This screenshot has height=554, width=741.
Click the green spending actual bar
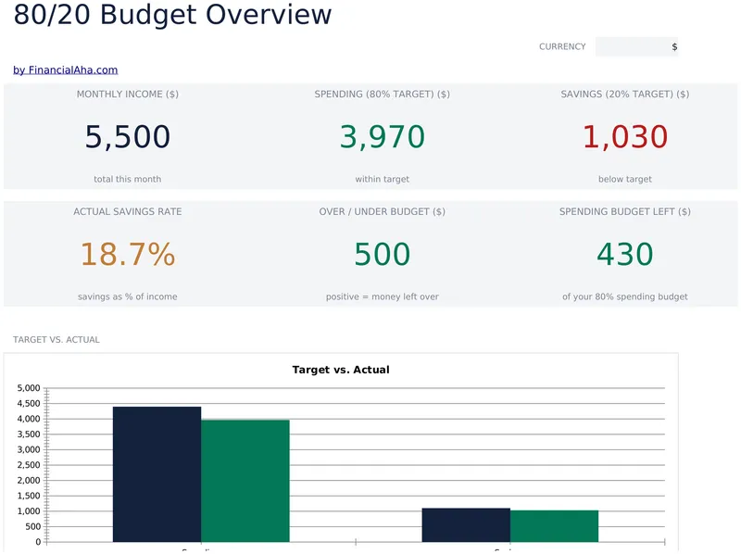pos(245,481)
